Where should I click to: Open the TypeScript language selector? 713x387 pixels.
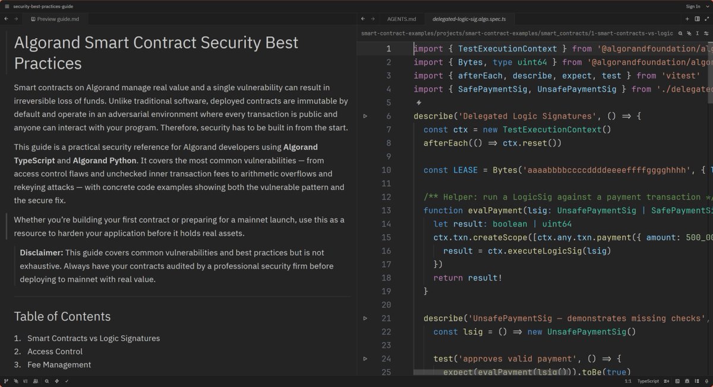648,381
